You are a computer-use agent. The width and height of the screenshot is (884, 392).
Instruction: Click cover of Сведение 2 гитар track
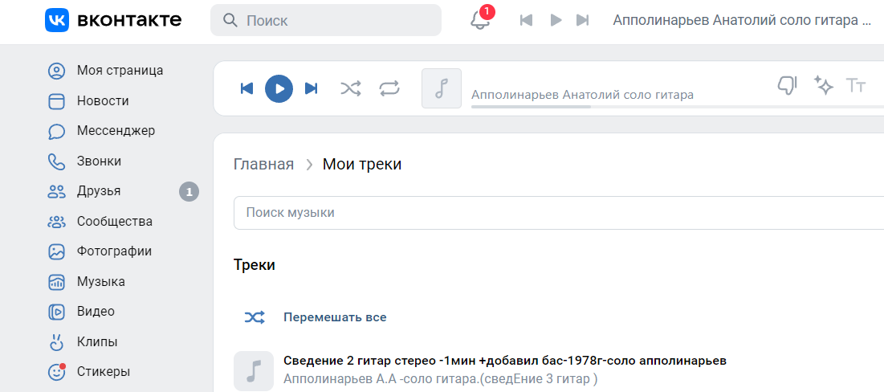(x=254, y=371)
